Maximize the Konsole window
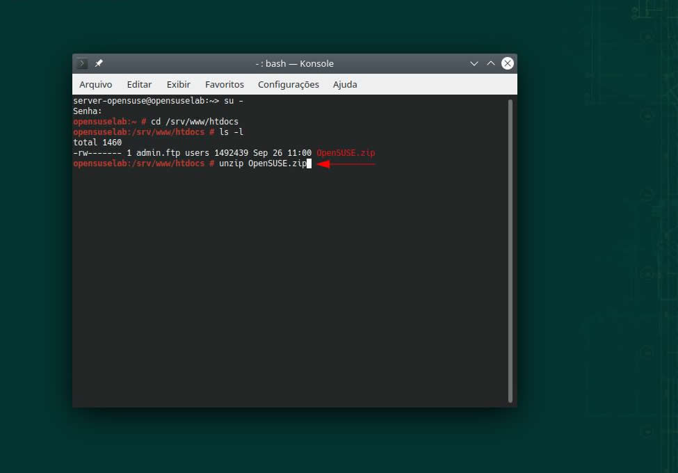Viewport: 678px width, 473px height. click(x=491, y=63)
